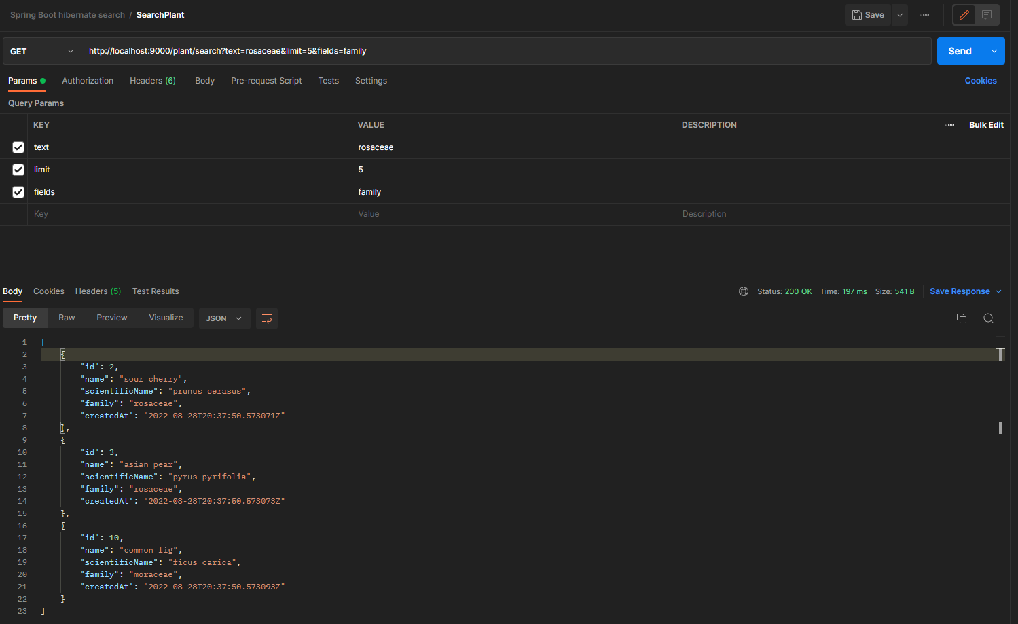Screen dimensions: 1018x624
Task: Open the response search magnifier icon
Action: pyautogui.click(x=989, y=318)
